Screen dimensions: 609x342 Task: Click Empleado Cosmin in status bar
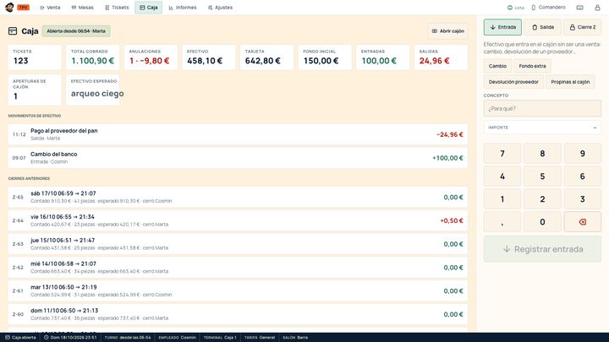point(177,337)
